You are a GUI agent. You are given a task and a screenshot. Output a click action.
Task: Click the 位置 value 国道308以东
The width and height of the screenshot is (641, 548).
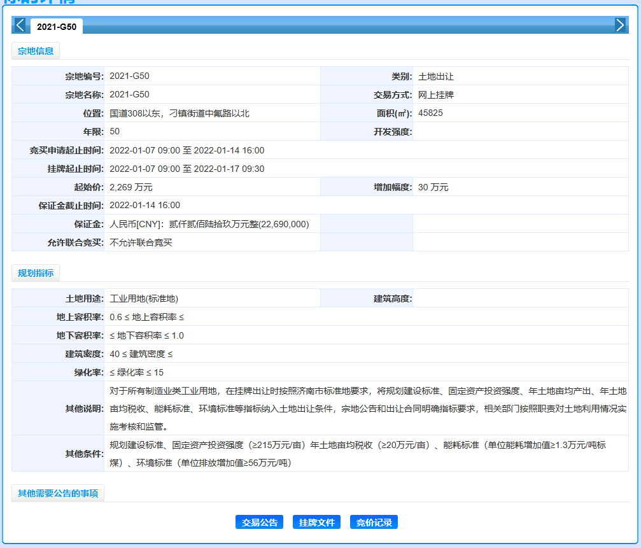tap(179, 113)
